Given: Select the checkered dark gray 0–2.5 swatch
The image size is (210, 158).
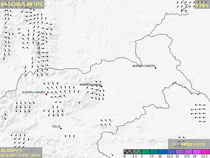Looking at the screenshot, I should pos(128,152).
